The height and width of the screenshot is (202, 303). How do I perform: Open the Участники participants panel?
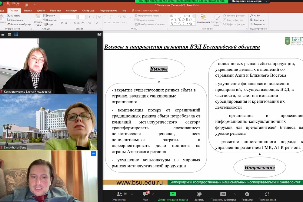pyautogui.click(x=119, y=196)
